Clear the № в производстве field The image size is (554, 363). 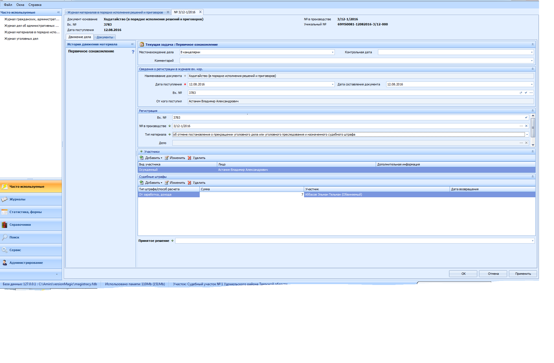526,126
